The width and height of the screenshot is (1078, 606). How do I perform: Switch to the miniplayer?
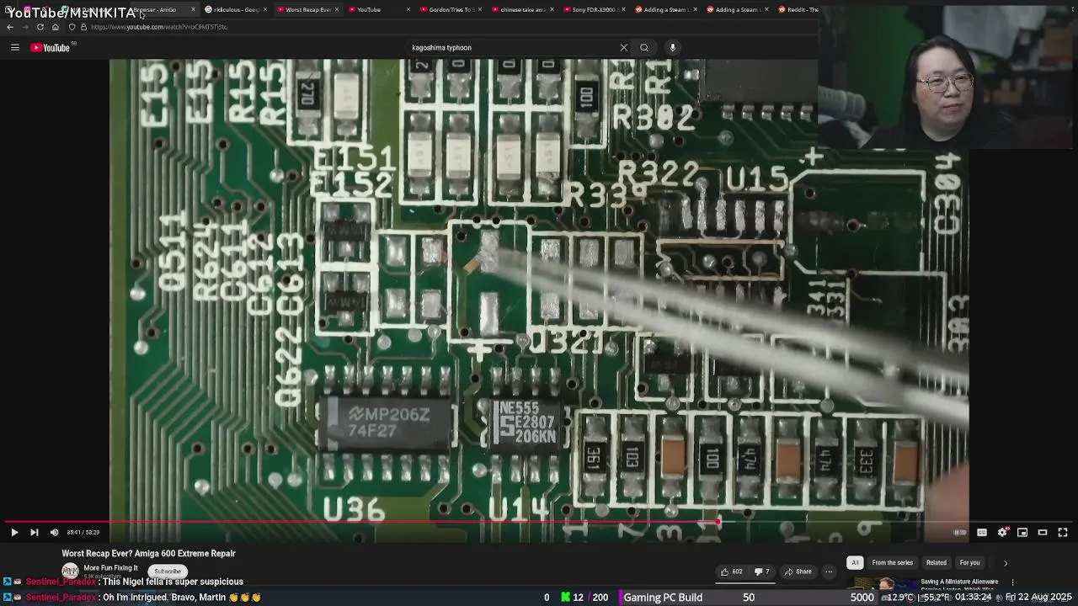click(1022, 532)
